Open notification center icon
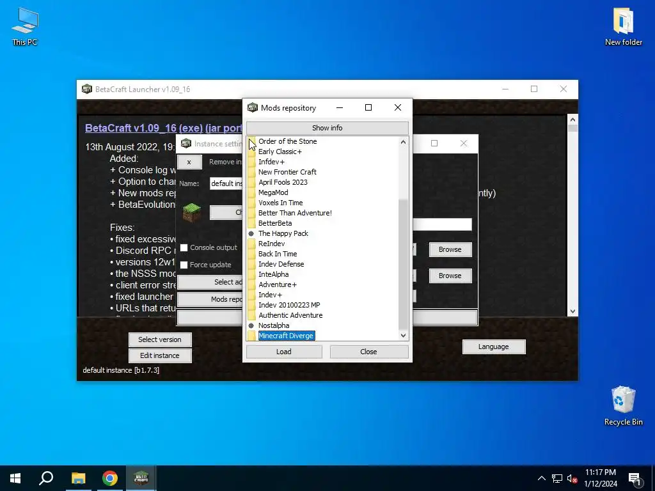Screen dimensions: 655x491 pyautogui.click(x=635, y=478)
